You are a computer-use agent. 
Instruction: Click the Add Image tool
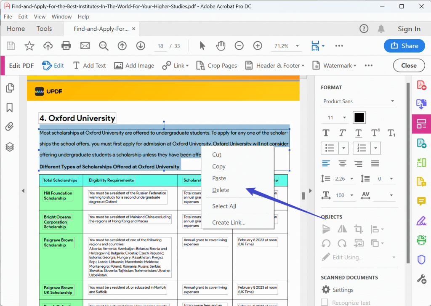134,66
